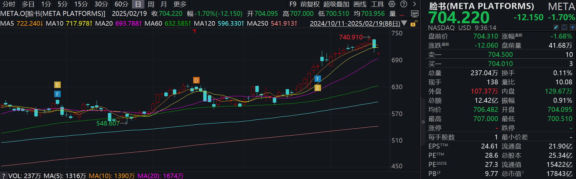Image resolution: width=576 pixels, height=179 pixels.
Task: Click the 外盘 value 107.37万
Action: coord(484,91)
